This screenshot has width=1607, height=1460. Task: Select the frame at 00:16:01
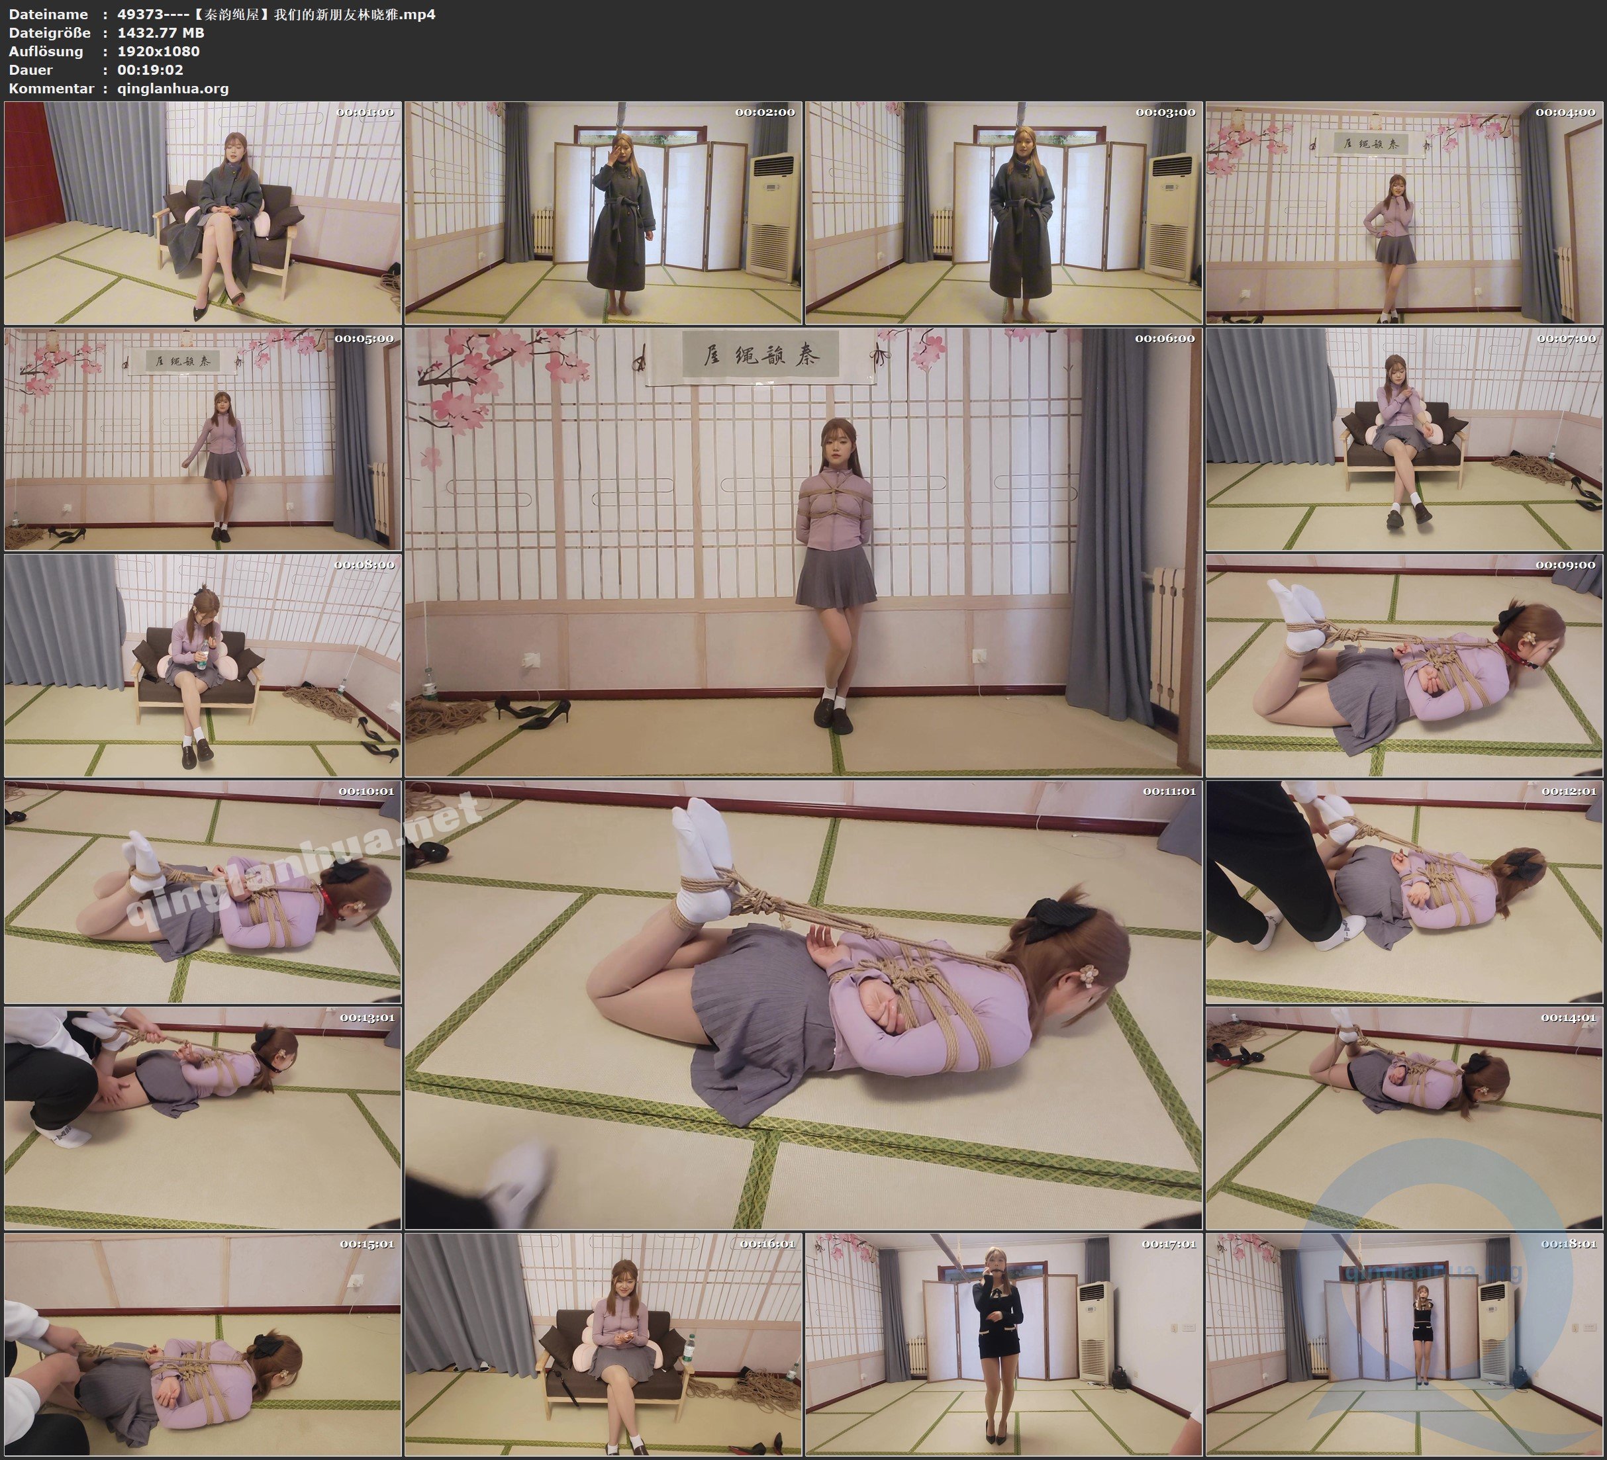(603, 1344)
